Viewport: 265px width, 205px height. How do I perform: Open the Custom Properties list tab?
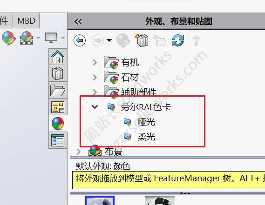coord(58,140)
